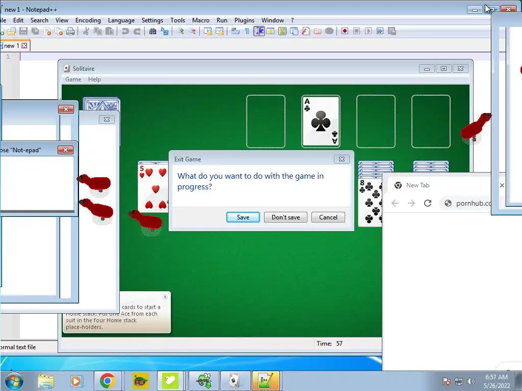
Task: Toggle Word Wrap icon in Notepad++ toolbar
Action: (236, 31)
